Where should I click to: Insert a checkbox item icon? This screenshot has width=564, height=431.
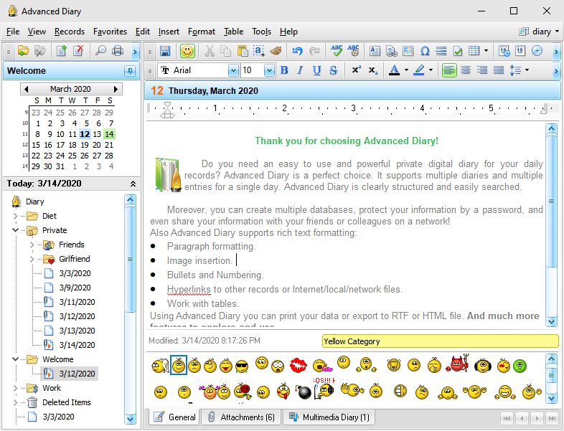tap(458, 51)
